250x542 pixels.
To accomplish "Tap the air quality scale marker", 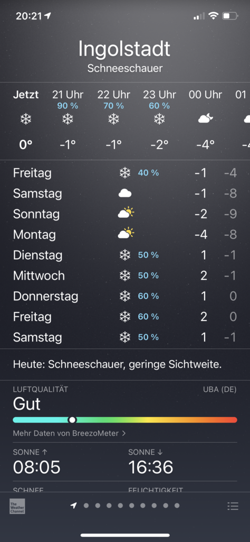I will coord(72,420).
